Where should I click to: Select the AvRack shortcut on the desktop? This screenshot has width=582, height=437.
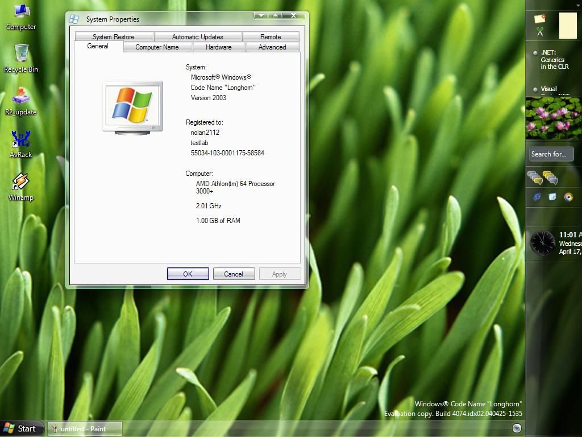click(21, 144)
